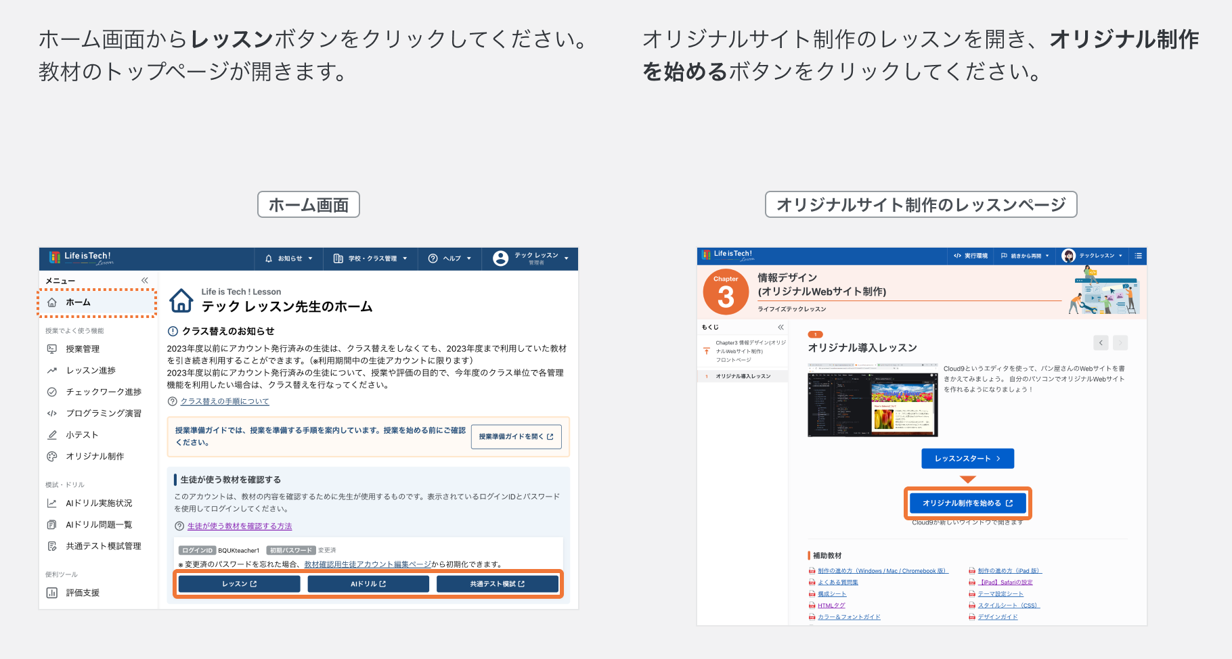1232x659 pixels.
Task: Open the list icon at lesson page top right
Action: coord(1139,256)
